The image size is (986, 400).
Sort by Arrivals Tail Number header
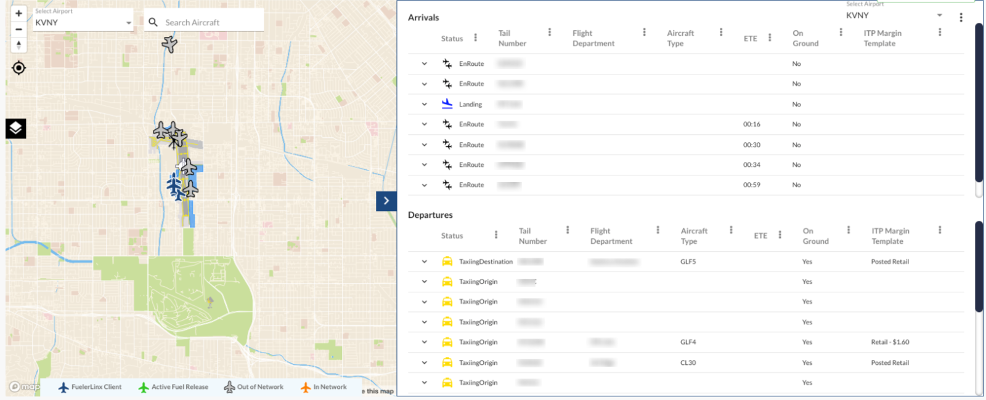click(x=512, y=38)
